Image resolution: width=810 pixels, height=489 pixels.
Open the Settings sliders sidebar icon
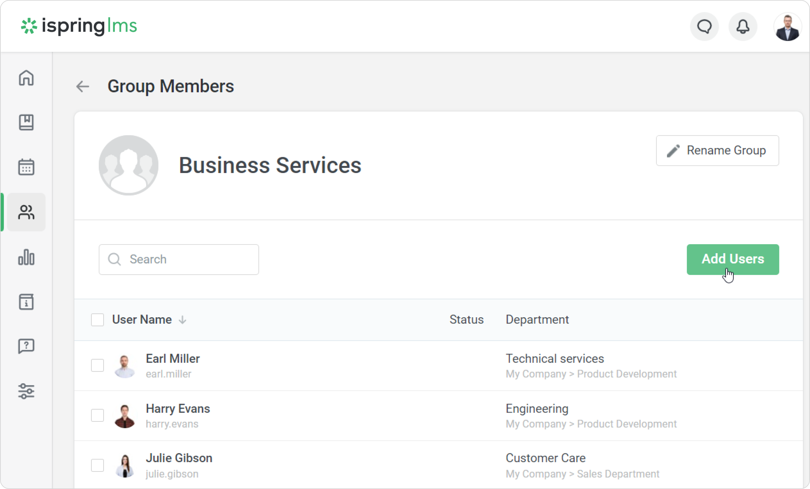tap(26, 391)
